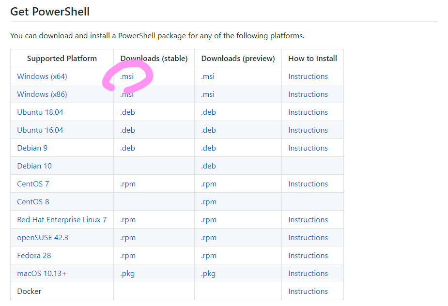448x306 pixels.
Task: Open Instructions for Ubuntu 18.04
Action: (308, 112)
